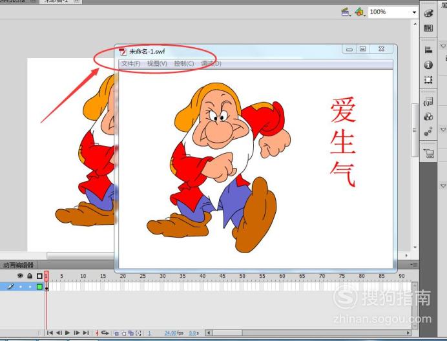Click the dwarf cartoon in SWF preview
Viewport: 447px width, 341px height.
[218, 167]
